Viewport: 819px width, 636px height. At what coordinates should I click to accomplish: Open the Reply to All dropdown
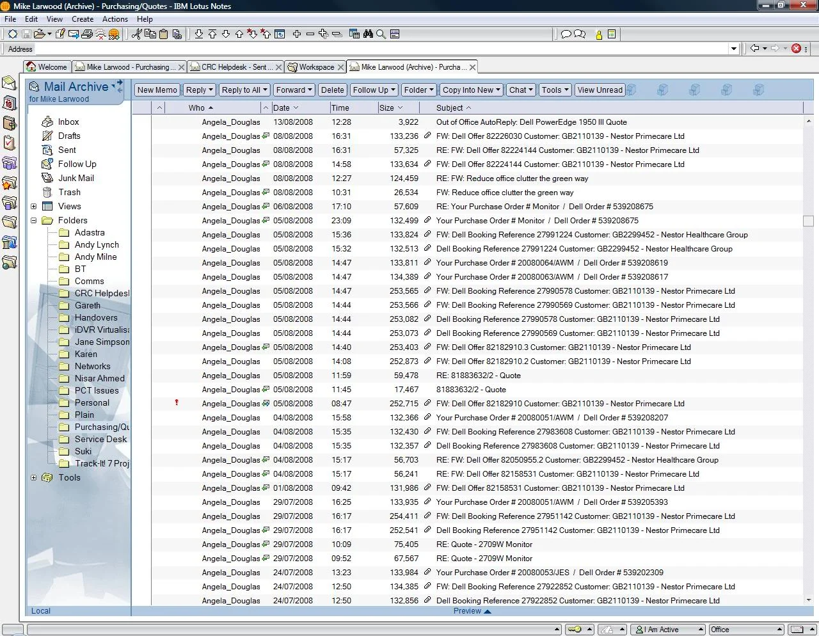[x=244, y=90]
